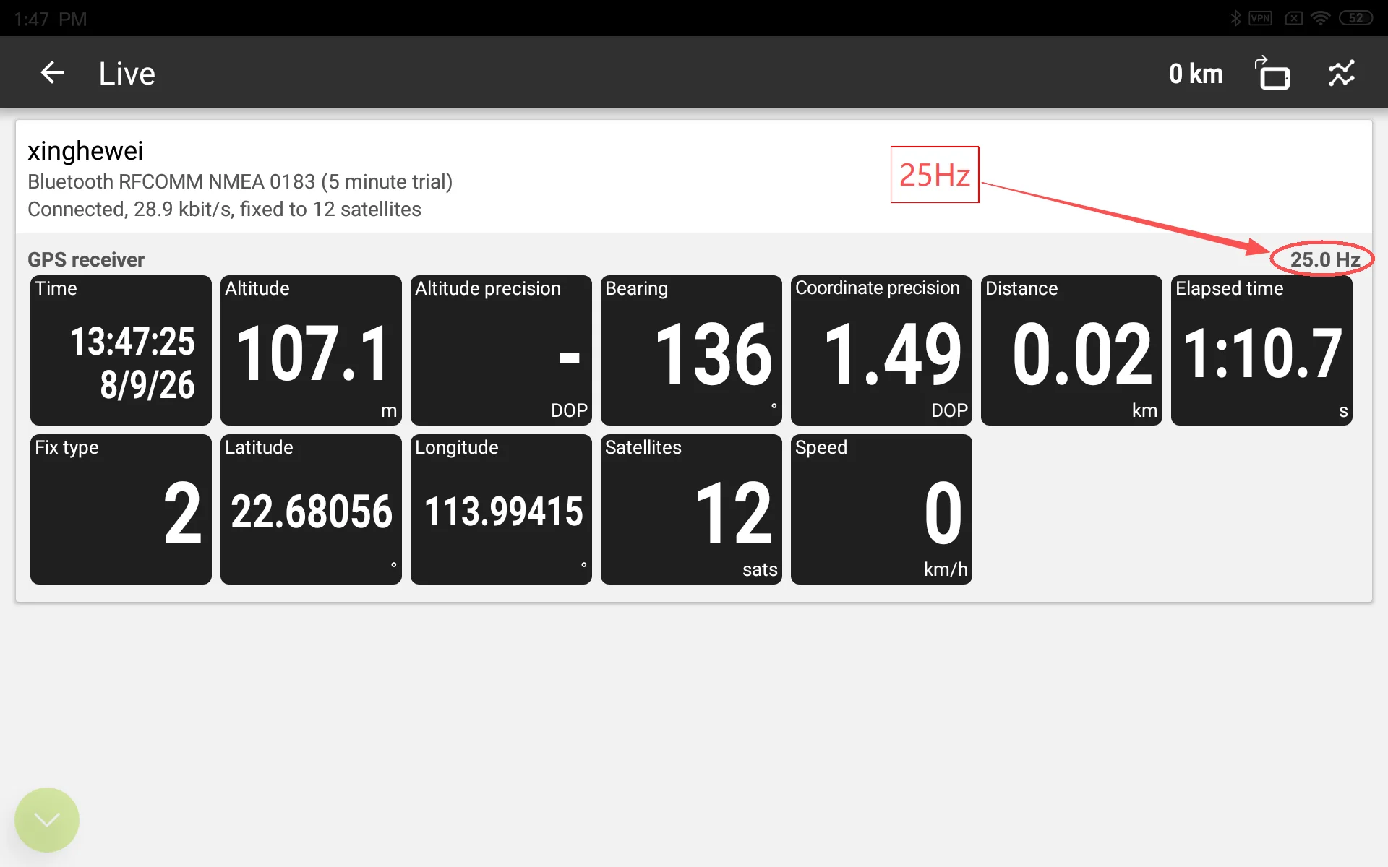Click the xinghewei device name

click(x=85, y=151)
